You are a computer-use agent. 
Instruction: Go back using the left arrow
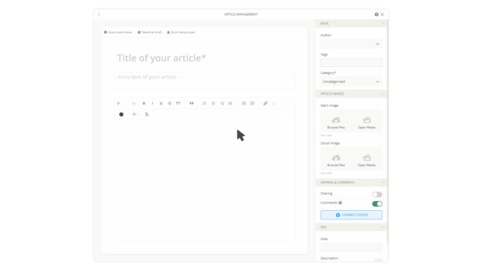[99, 14]
